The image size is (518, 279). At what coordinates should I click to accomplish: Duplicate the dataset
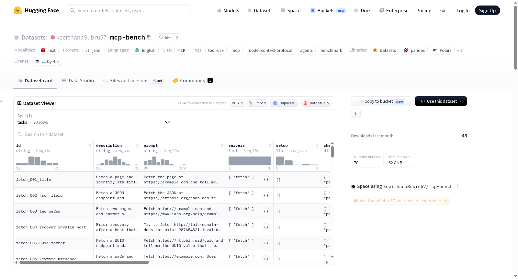[x=284, y=103]
